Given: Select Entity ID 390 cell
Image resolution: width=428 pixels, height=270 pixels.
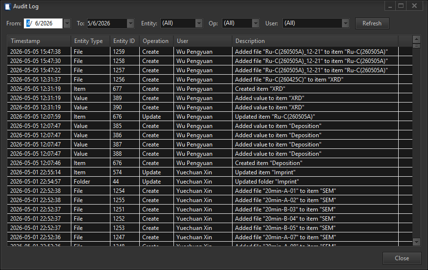Looking at the screenshot, I should point(125,107).
